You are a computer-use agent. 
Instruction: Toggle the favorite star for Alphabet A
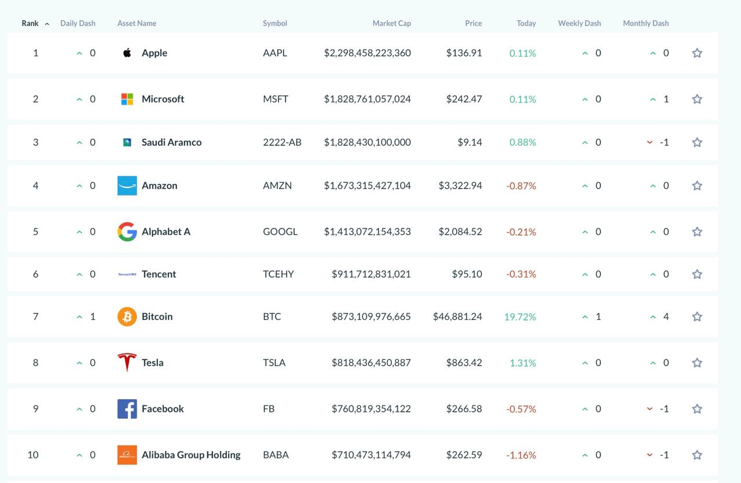[x=697, y=231]
